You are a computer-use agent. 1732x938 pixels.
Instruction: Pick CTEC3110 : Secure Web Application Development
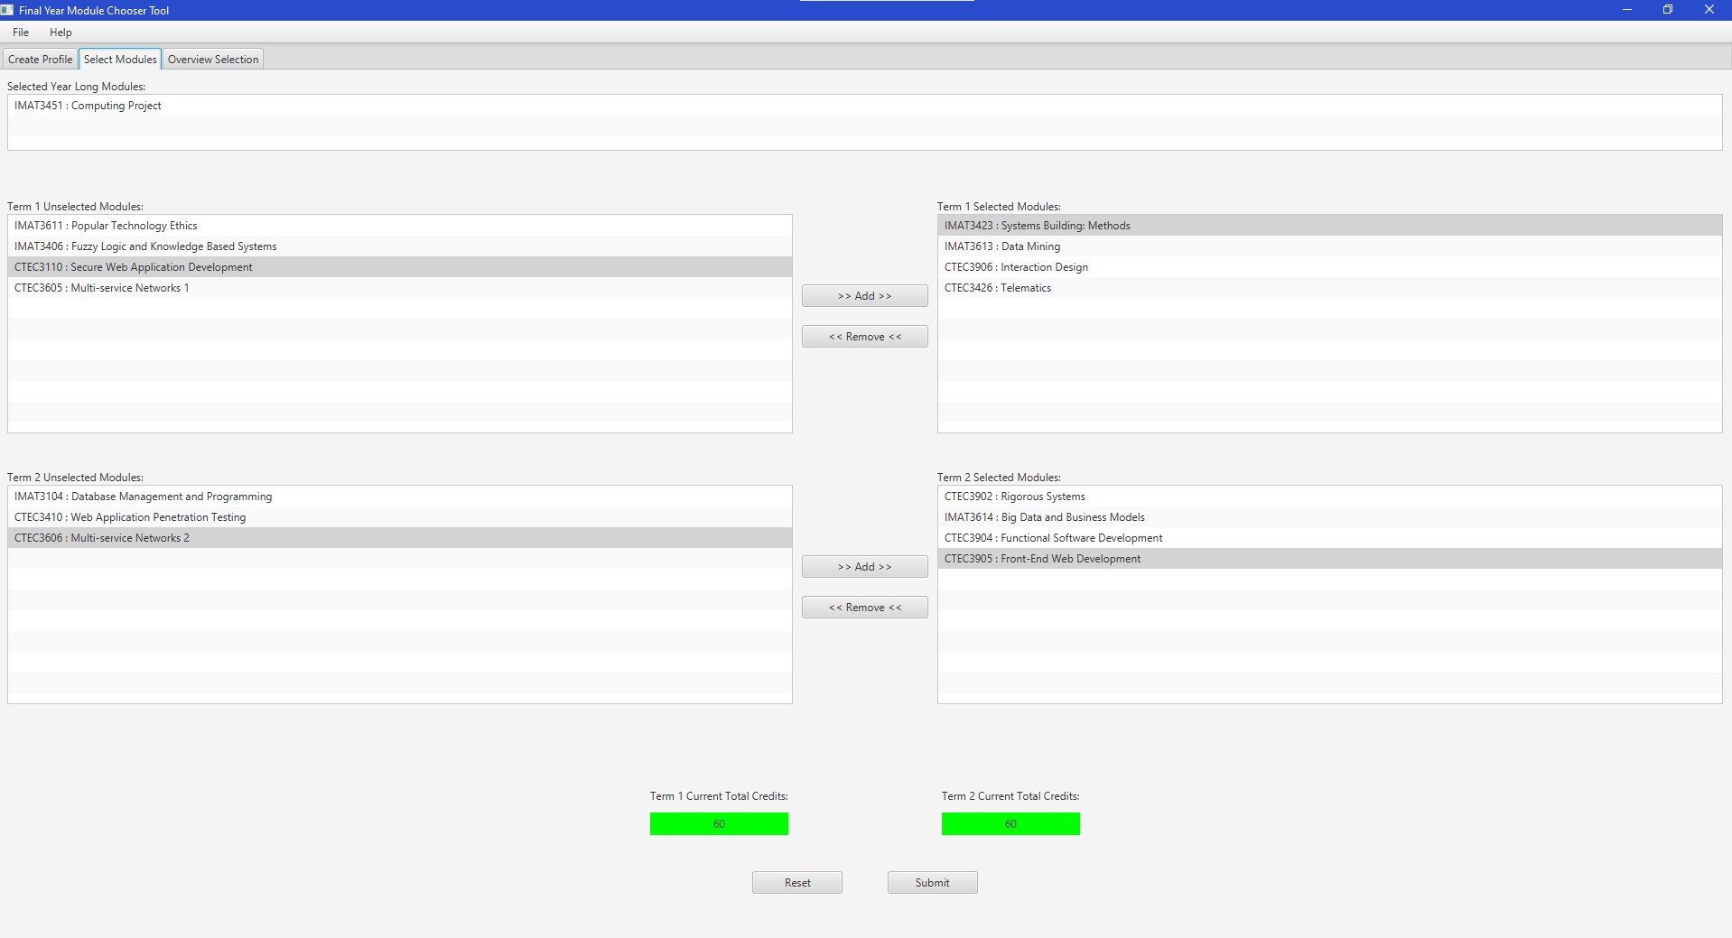pos(400,267)
